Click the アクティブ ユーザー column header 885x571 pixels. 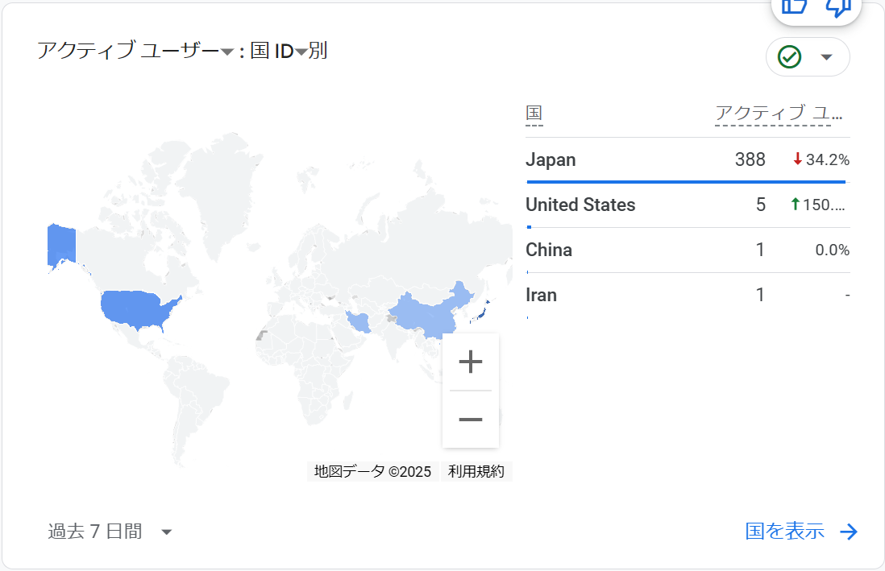[x=779, y=114]
